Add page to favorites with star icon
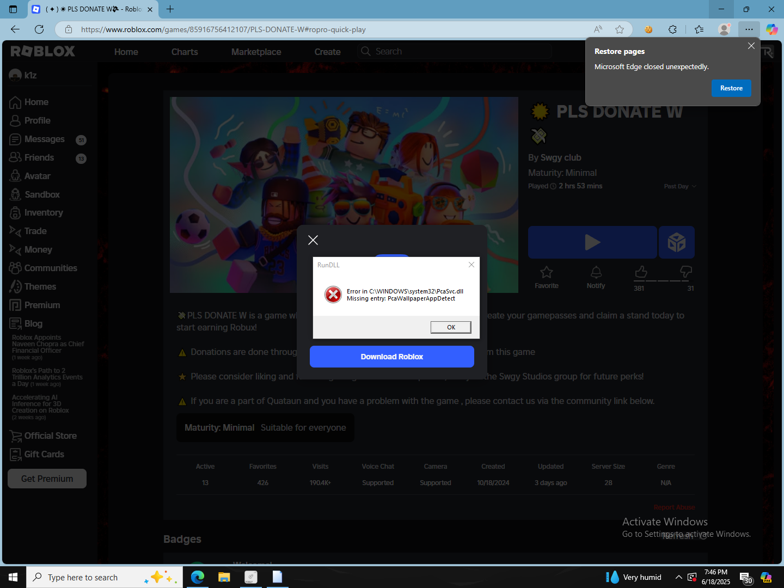784x588 pixels. [620, 29]
